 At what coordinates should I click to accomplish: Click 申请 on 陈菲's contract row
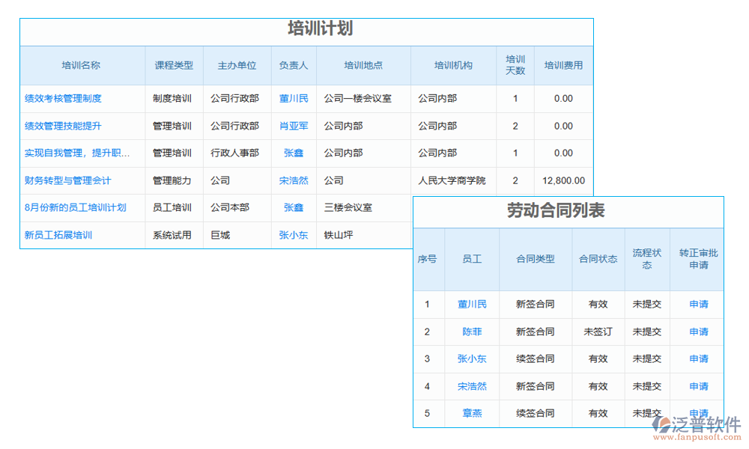tap(697, 332)
